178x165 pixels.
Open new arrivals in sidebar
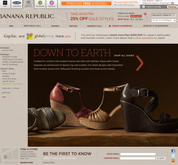pyautogui.click(x=8, y=50)
